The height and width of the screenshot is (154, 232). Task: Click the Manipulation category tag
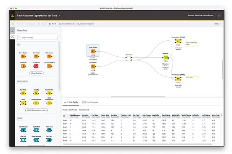pyautogui.click(x=23, y=82)
